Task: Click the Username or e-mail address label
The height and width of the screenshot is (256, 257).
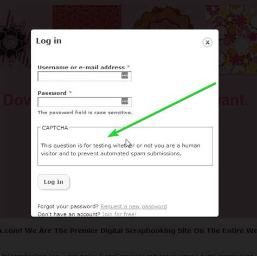Action: 81,67
